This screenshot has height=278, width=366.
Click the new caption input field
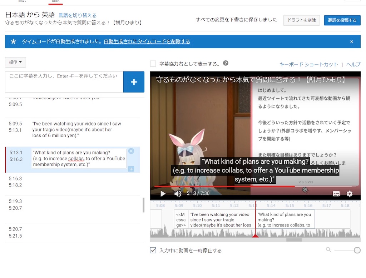(x=64, y=82)
